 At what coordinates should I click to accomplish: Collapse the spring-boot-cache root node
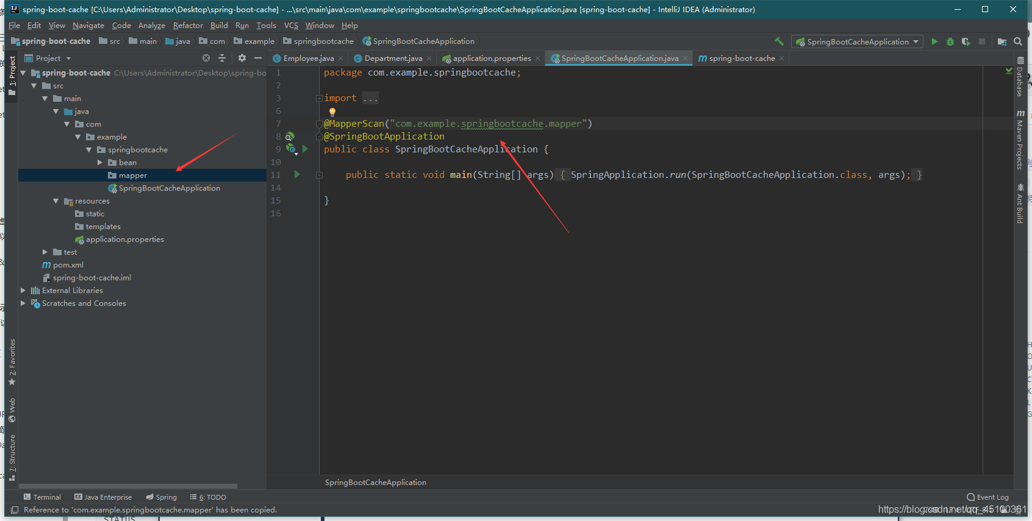pyautogui.click(x=23, y=73)
